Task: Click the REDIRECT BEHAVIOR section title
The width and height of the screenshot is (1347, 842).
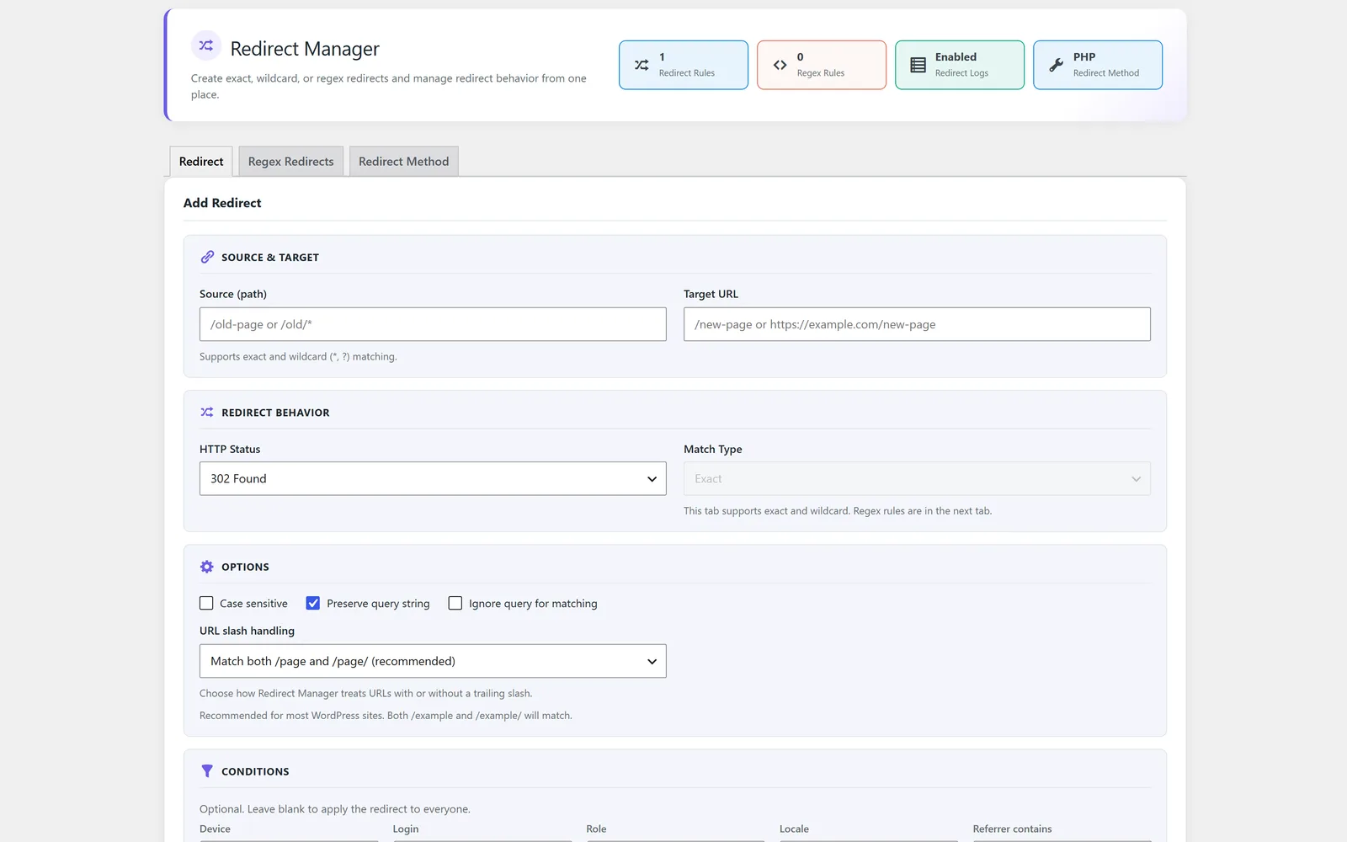Action: [275, 413]
